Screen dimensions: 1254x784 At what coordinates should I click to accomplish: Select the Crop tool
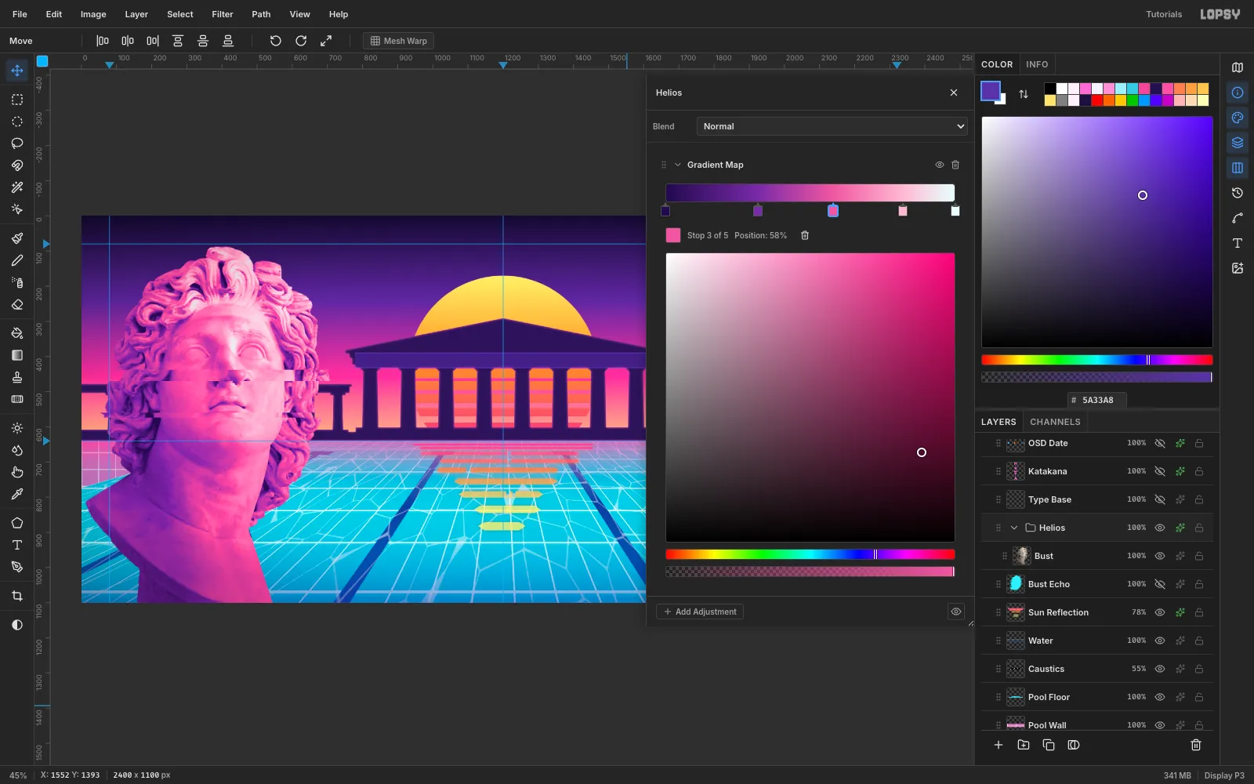pos(16,596)
